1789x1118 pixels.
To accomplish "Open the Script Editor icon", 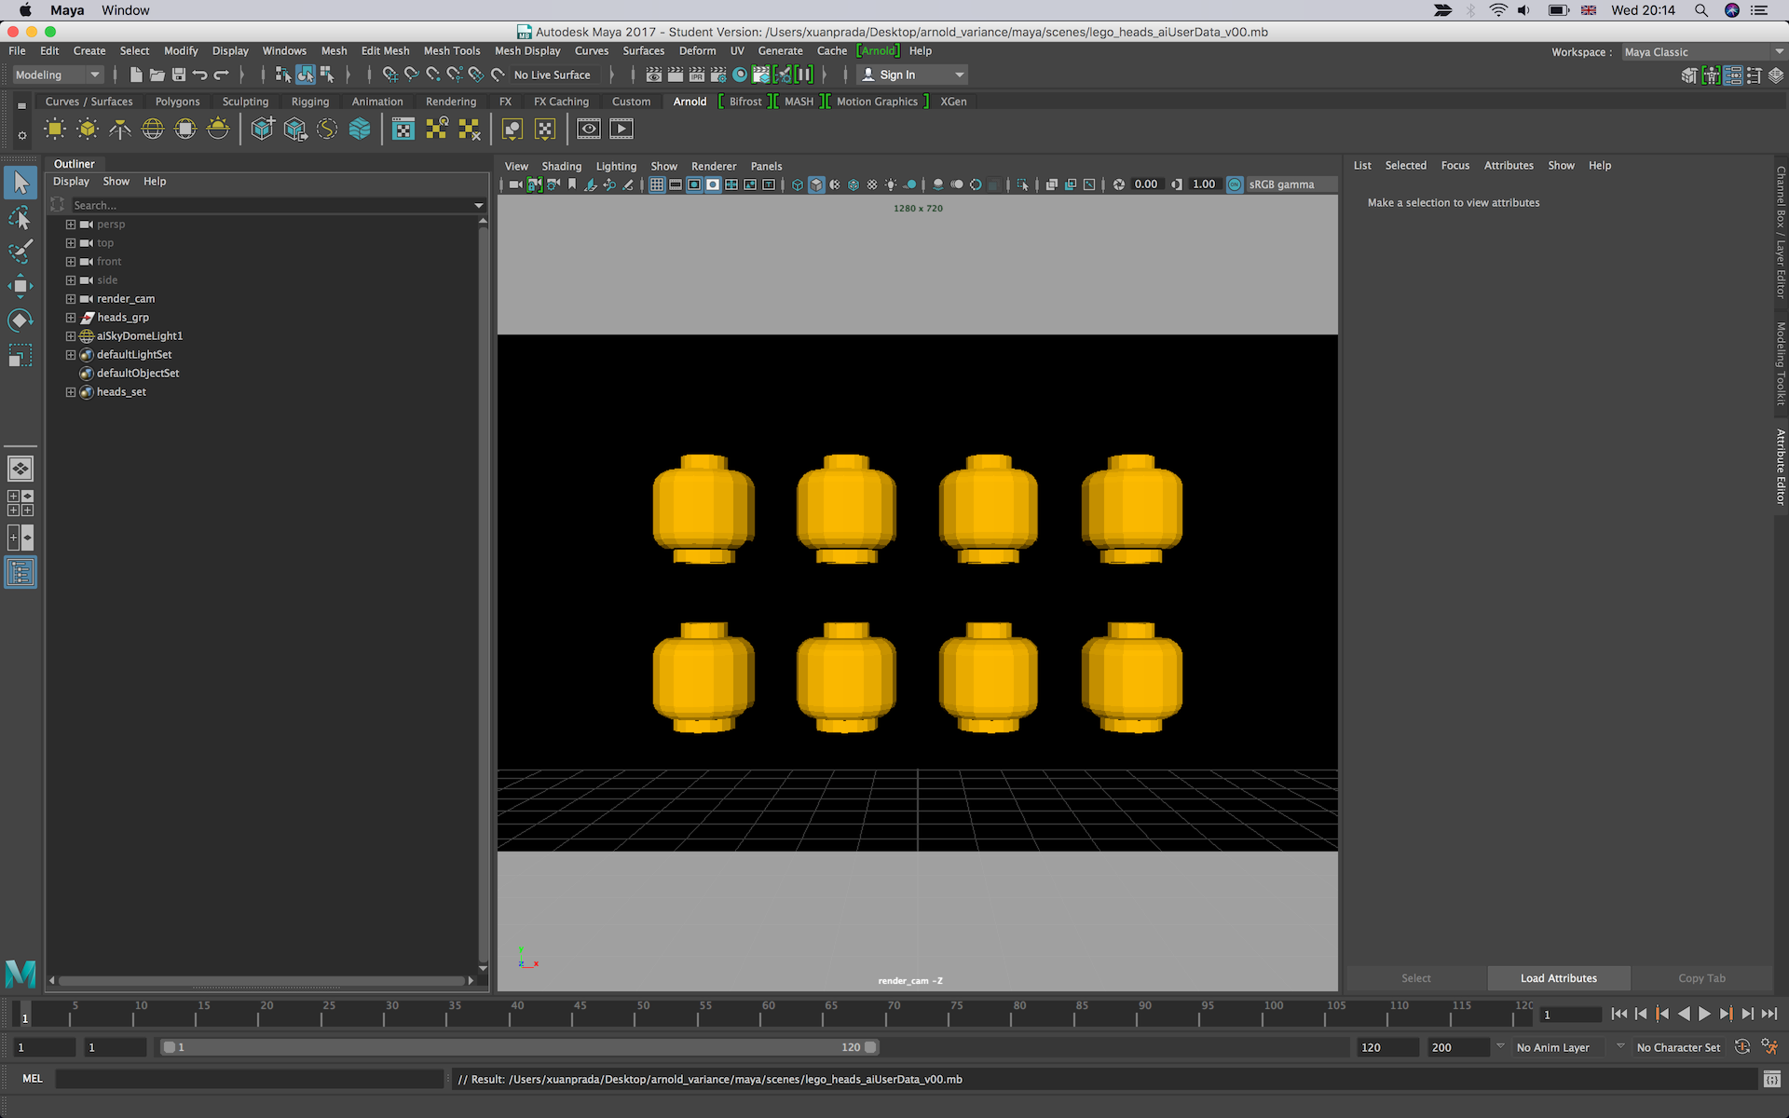I will tap(1772, 1079).
